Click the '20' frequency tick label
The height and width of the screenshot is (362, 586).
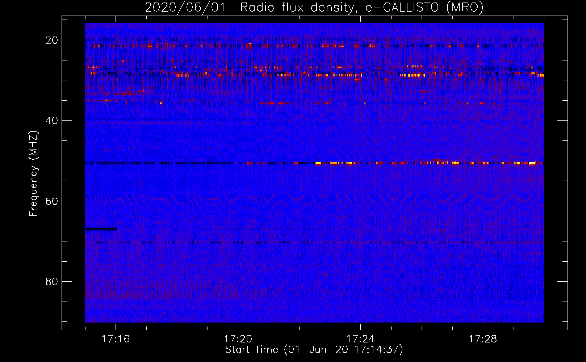(52, 40)
